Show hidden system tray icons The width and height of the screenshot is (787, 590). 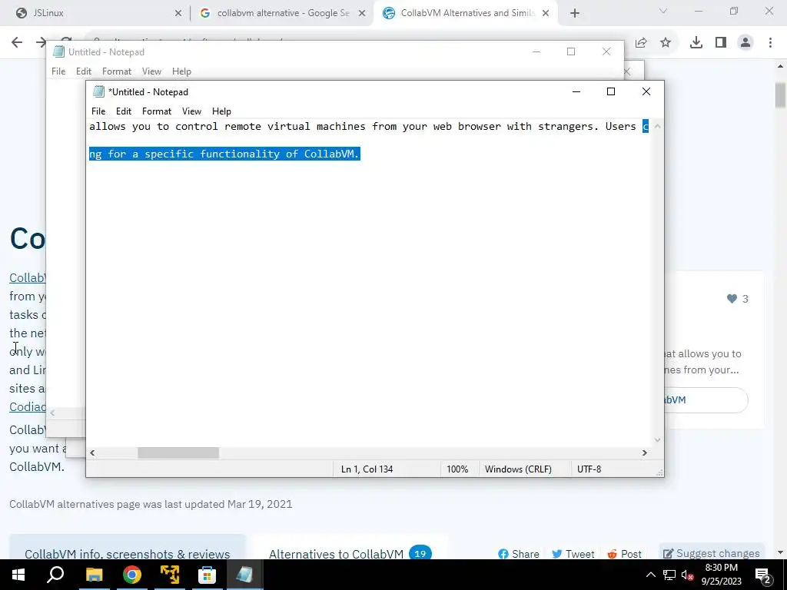[x=650, y=575]
